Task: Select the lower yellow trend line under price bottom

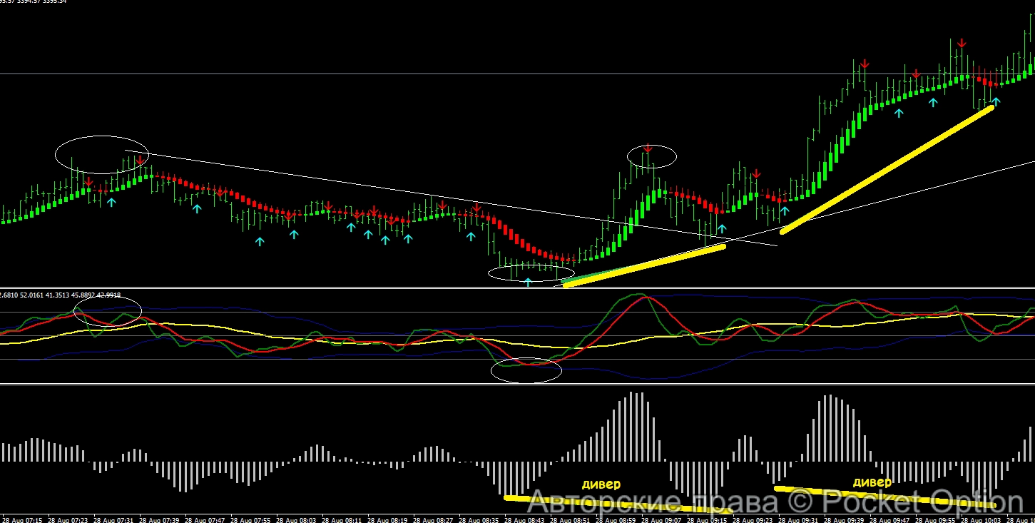Action: 643,265
